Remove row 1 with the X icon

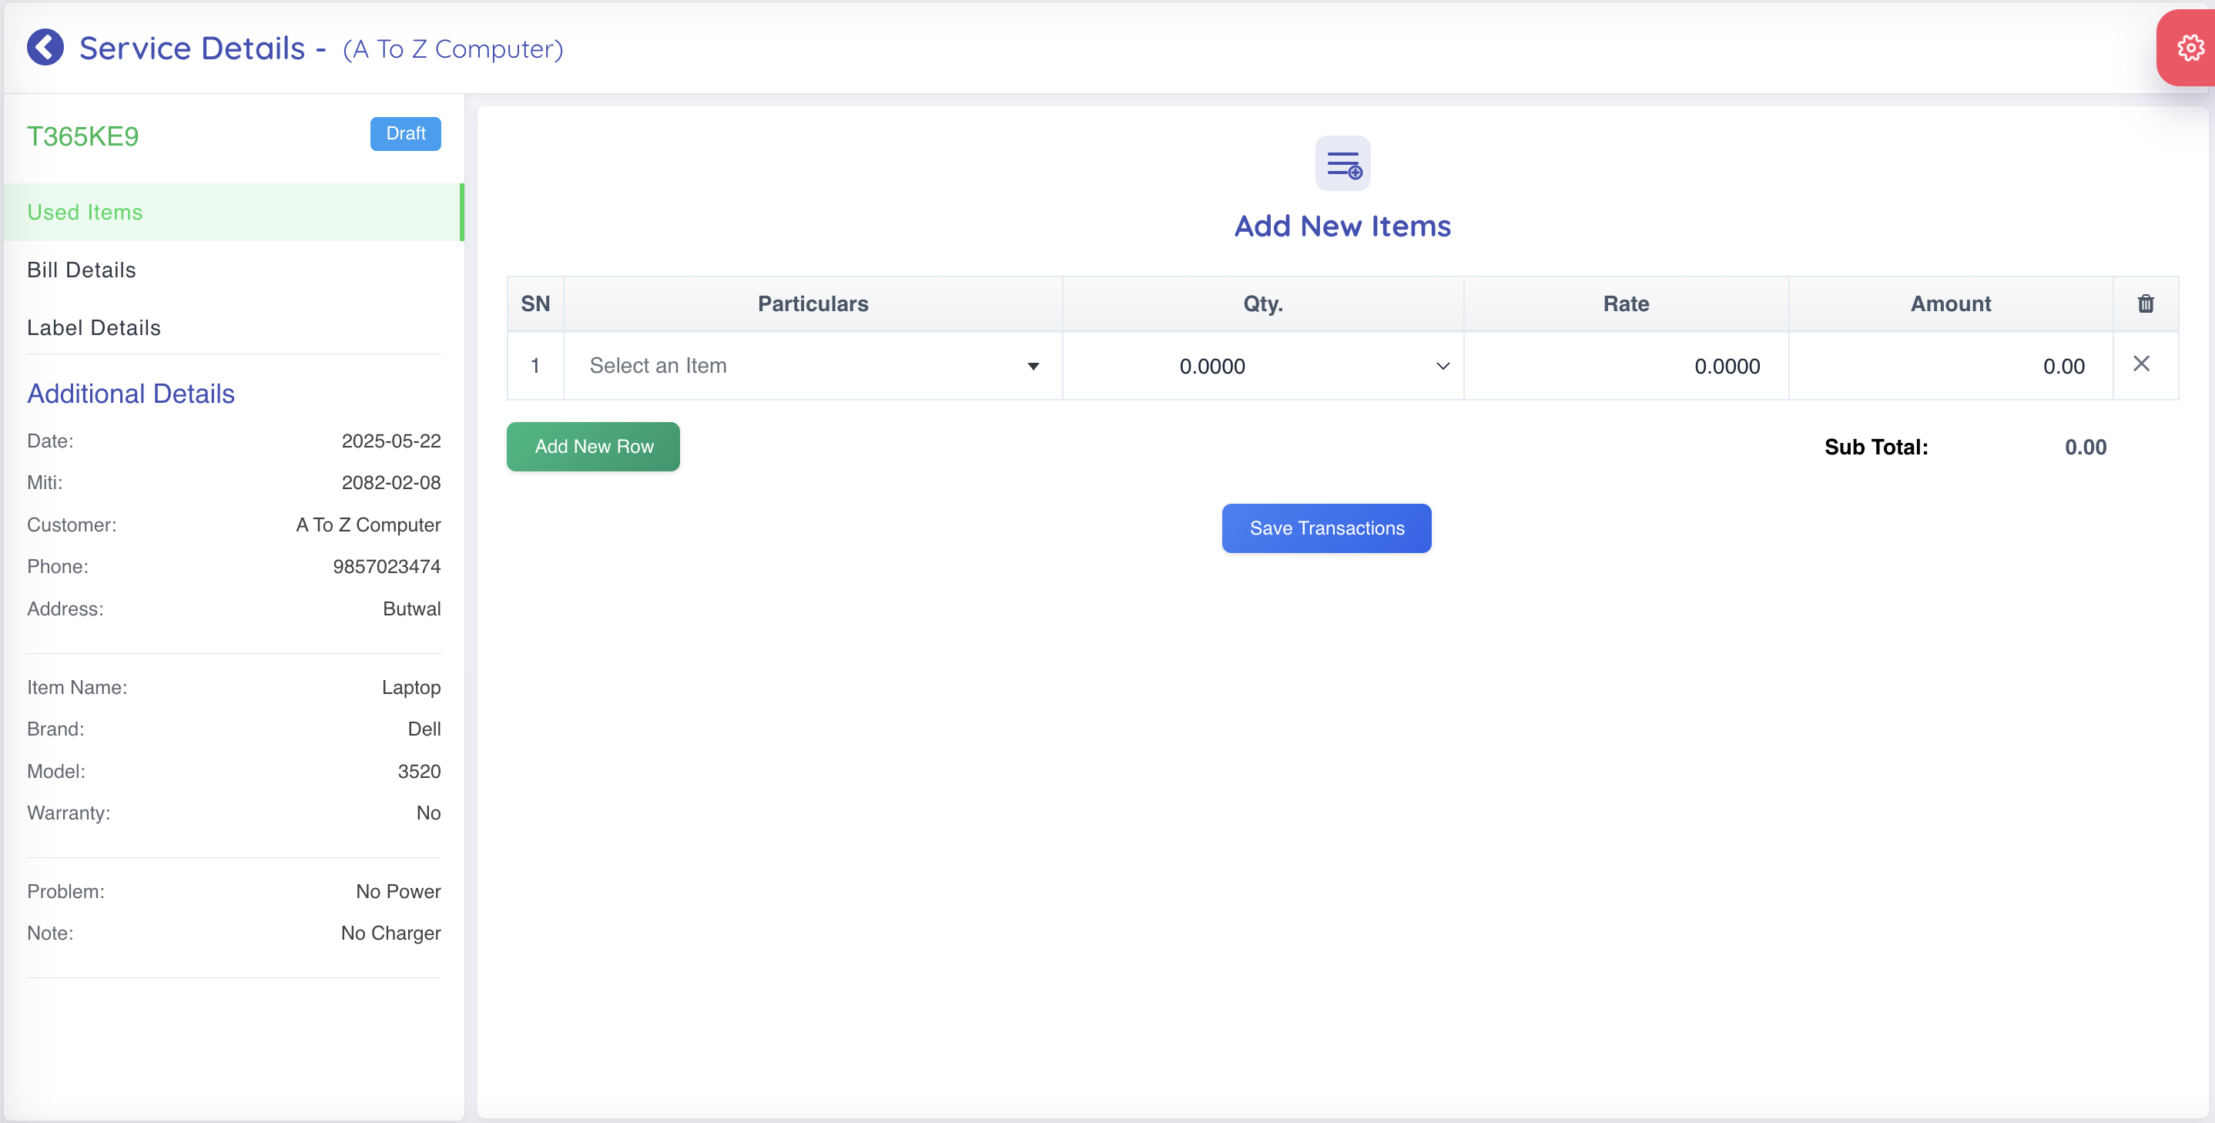[x=2141, y=364]
